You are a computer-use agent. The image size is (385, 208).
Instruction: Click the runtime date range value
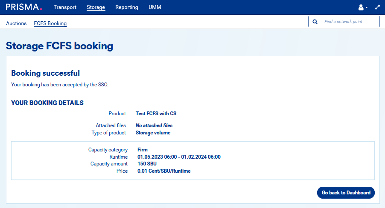pyautogui.click(x=179, y=157)
